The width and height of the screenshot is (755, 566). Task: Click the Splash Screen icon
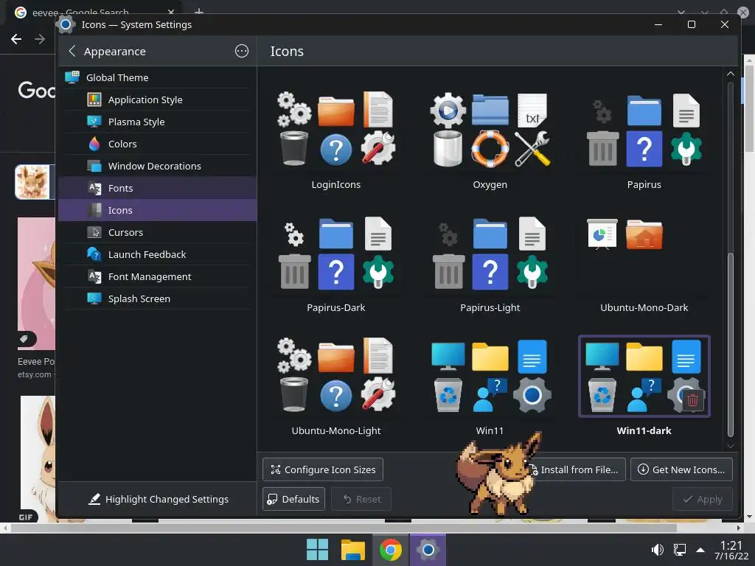[94, 299]
